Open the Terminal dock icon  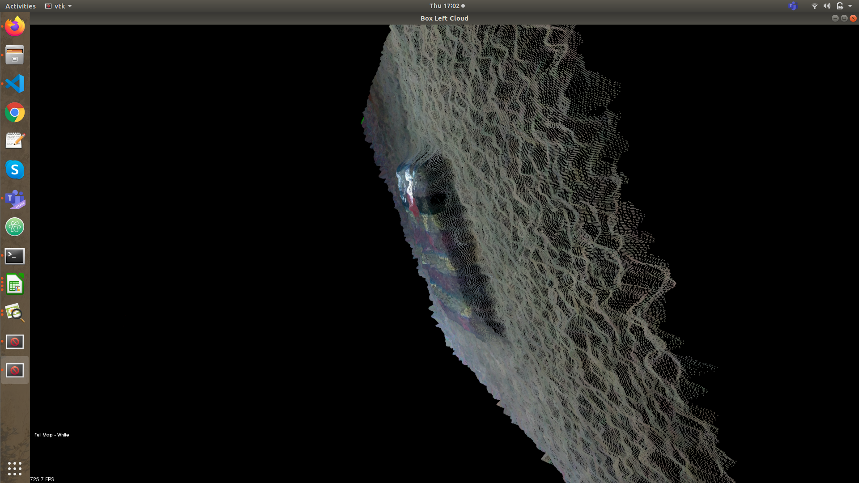(x=15, y=256)
